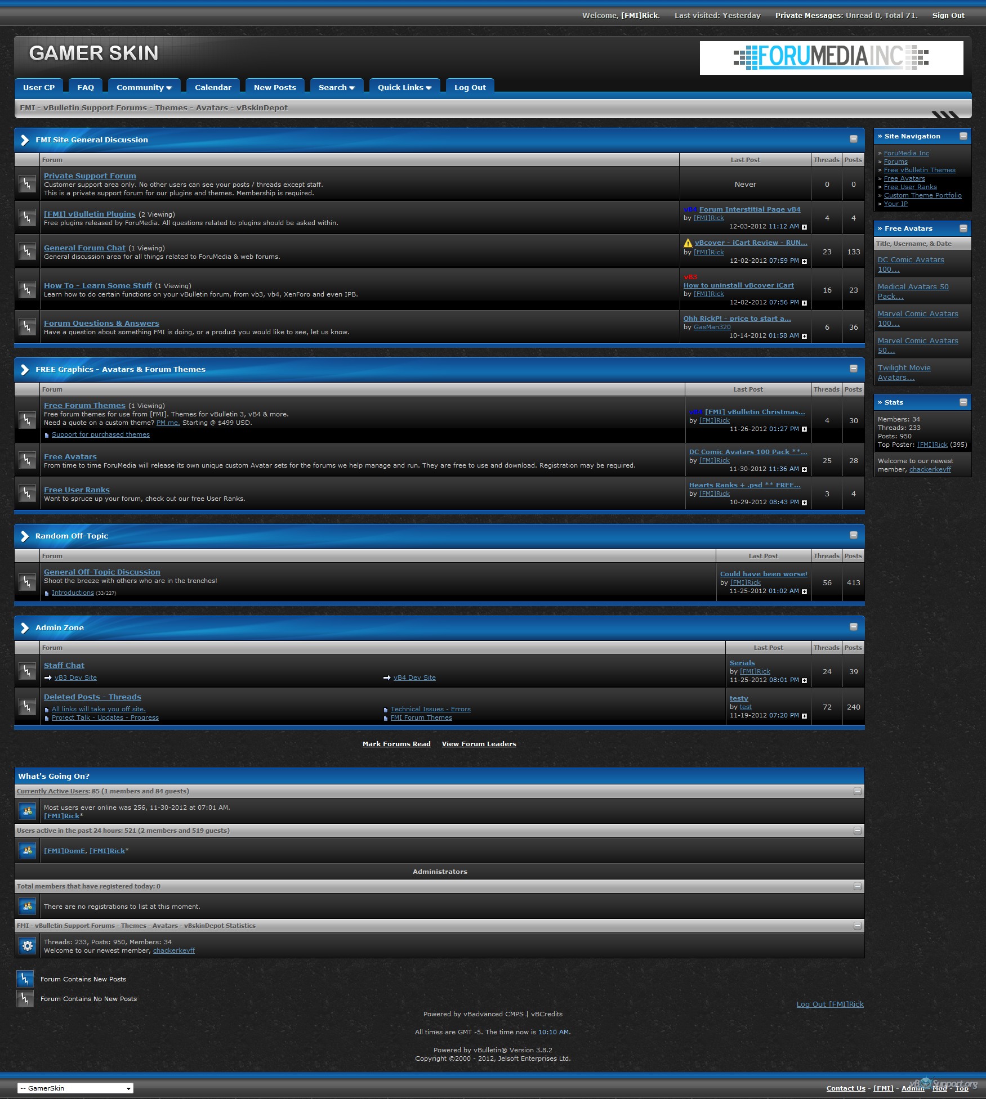Collapse the FREE Graphics - Avatars & Forum Themes category
Screen dimensions: 986x1099
click(854, 369)
